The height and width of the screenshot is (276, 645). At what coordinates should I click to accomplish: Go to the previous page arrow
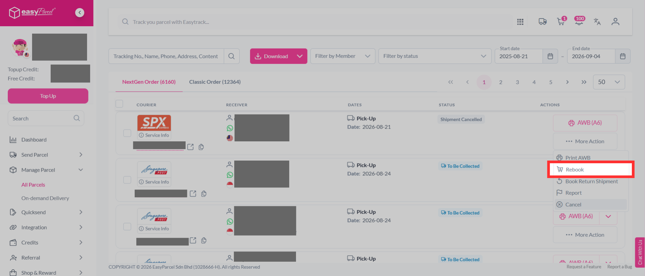(467, 82)
